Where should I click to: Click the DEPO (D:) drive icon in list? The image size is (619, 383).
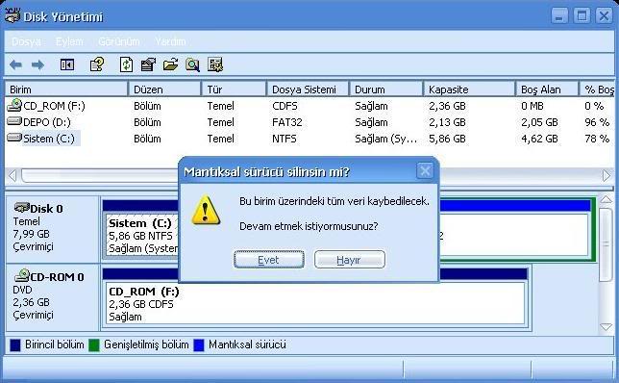coord(14,121)
